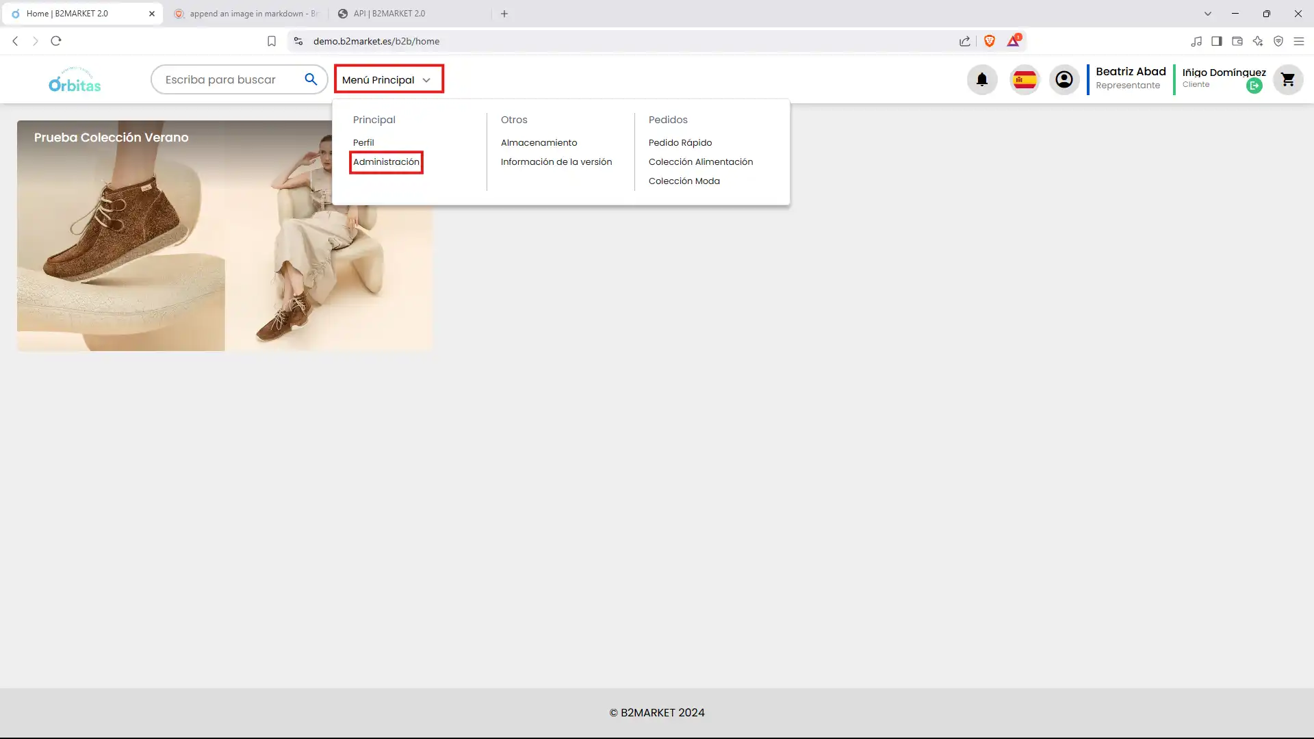Viewport: 1314px width, 739px height.
Task: Select Administración menu entry
Action: click(x=386, y=162)
